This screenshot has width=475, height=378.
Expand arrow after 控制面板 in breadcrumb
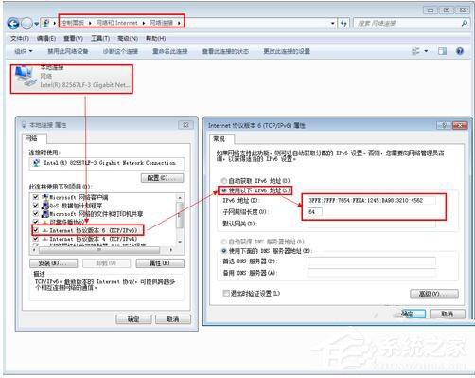pos(90,23)
